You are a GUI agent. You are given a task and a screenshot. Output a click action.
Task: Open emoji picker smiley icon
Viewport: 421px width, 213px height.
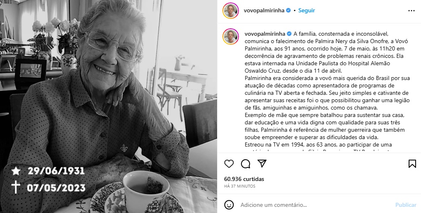click(x=229, y=205)
